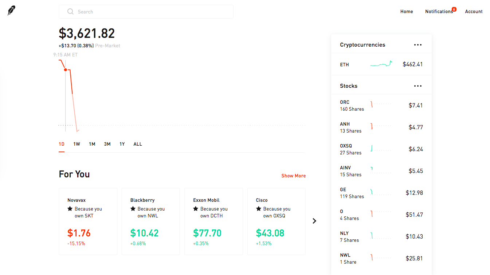Click the GE mini chart
Viewport: 490px width, 275px height.
(x=381, y=192)
